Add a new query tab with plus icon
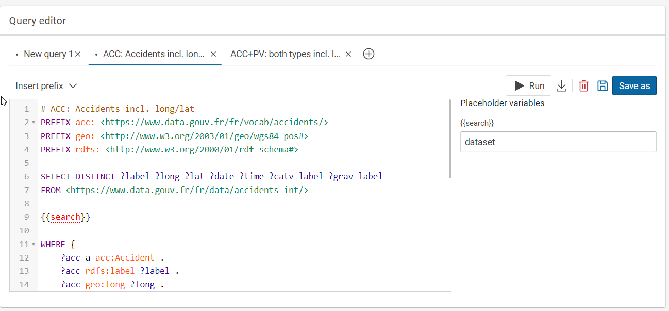Image resolution: width=669 pixels, height=311 pixels. click(x=369, y=54)
